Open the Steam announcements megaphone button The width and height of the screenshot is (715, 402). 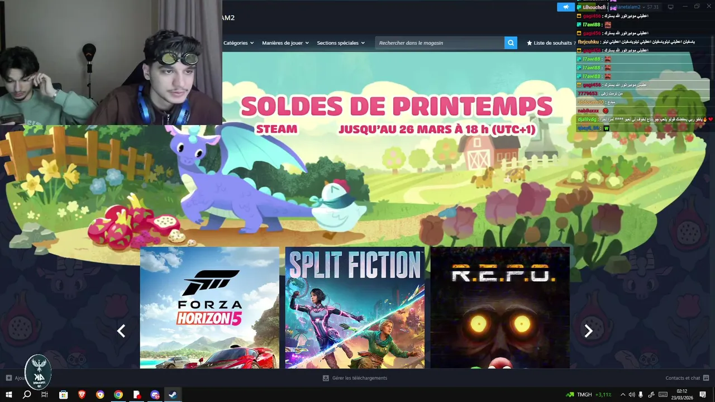[566, 7]
